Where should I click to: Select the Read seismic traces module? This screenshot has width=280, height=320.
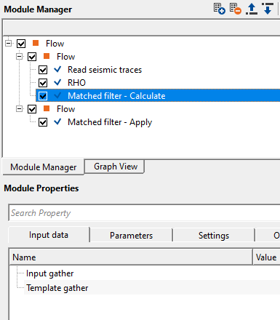[x=105, y=70]
